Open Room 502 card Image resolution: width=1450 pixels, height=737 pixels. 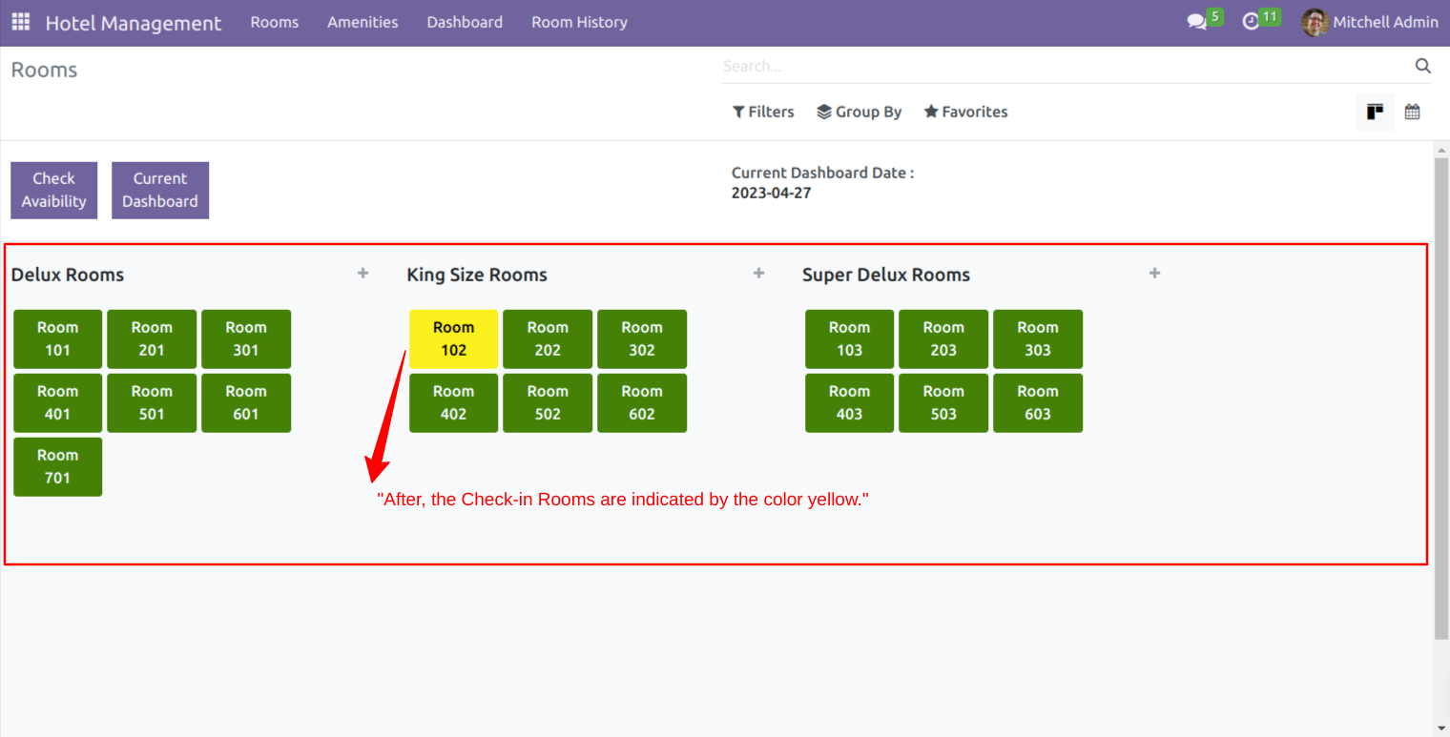click(x=548, y=402)
